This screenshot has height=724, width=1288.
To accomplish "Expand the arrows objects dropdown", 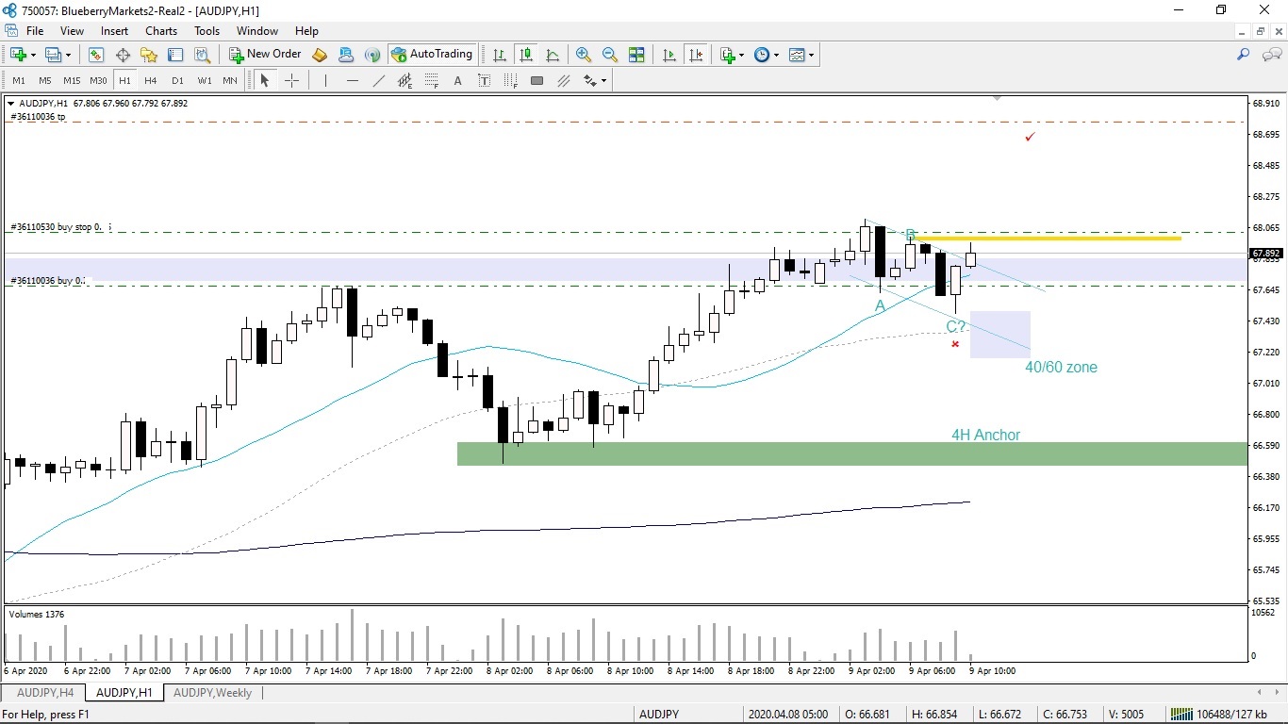I will point(603,81).
